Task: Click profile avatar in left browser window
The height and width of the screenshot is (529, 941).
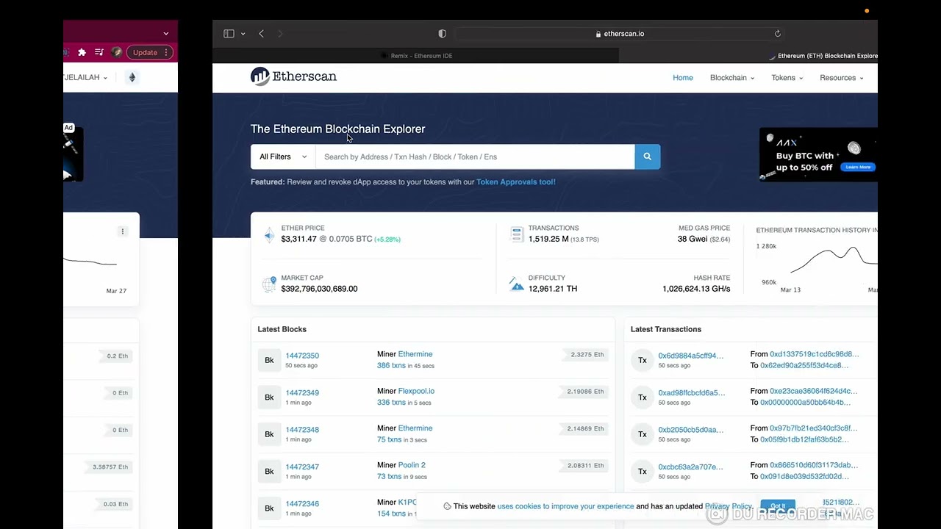Action: 116,52
